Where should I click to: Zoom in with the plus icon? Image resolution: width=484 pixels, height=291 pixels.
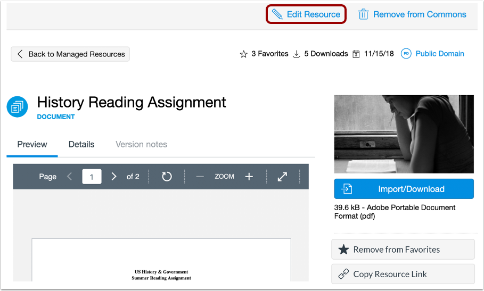pos(249,177)
